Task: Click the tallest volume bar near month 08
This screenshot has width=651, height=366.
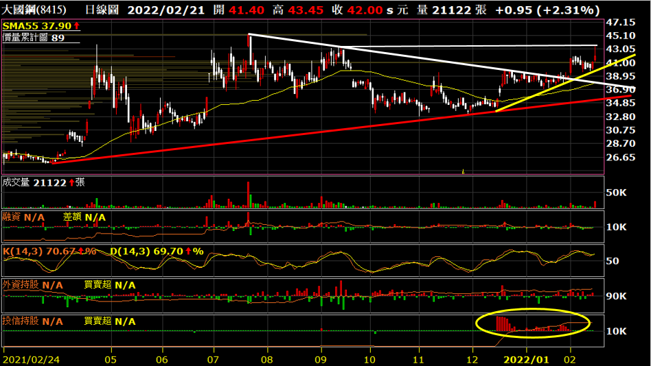Action: (x=249, y=195)
